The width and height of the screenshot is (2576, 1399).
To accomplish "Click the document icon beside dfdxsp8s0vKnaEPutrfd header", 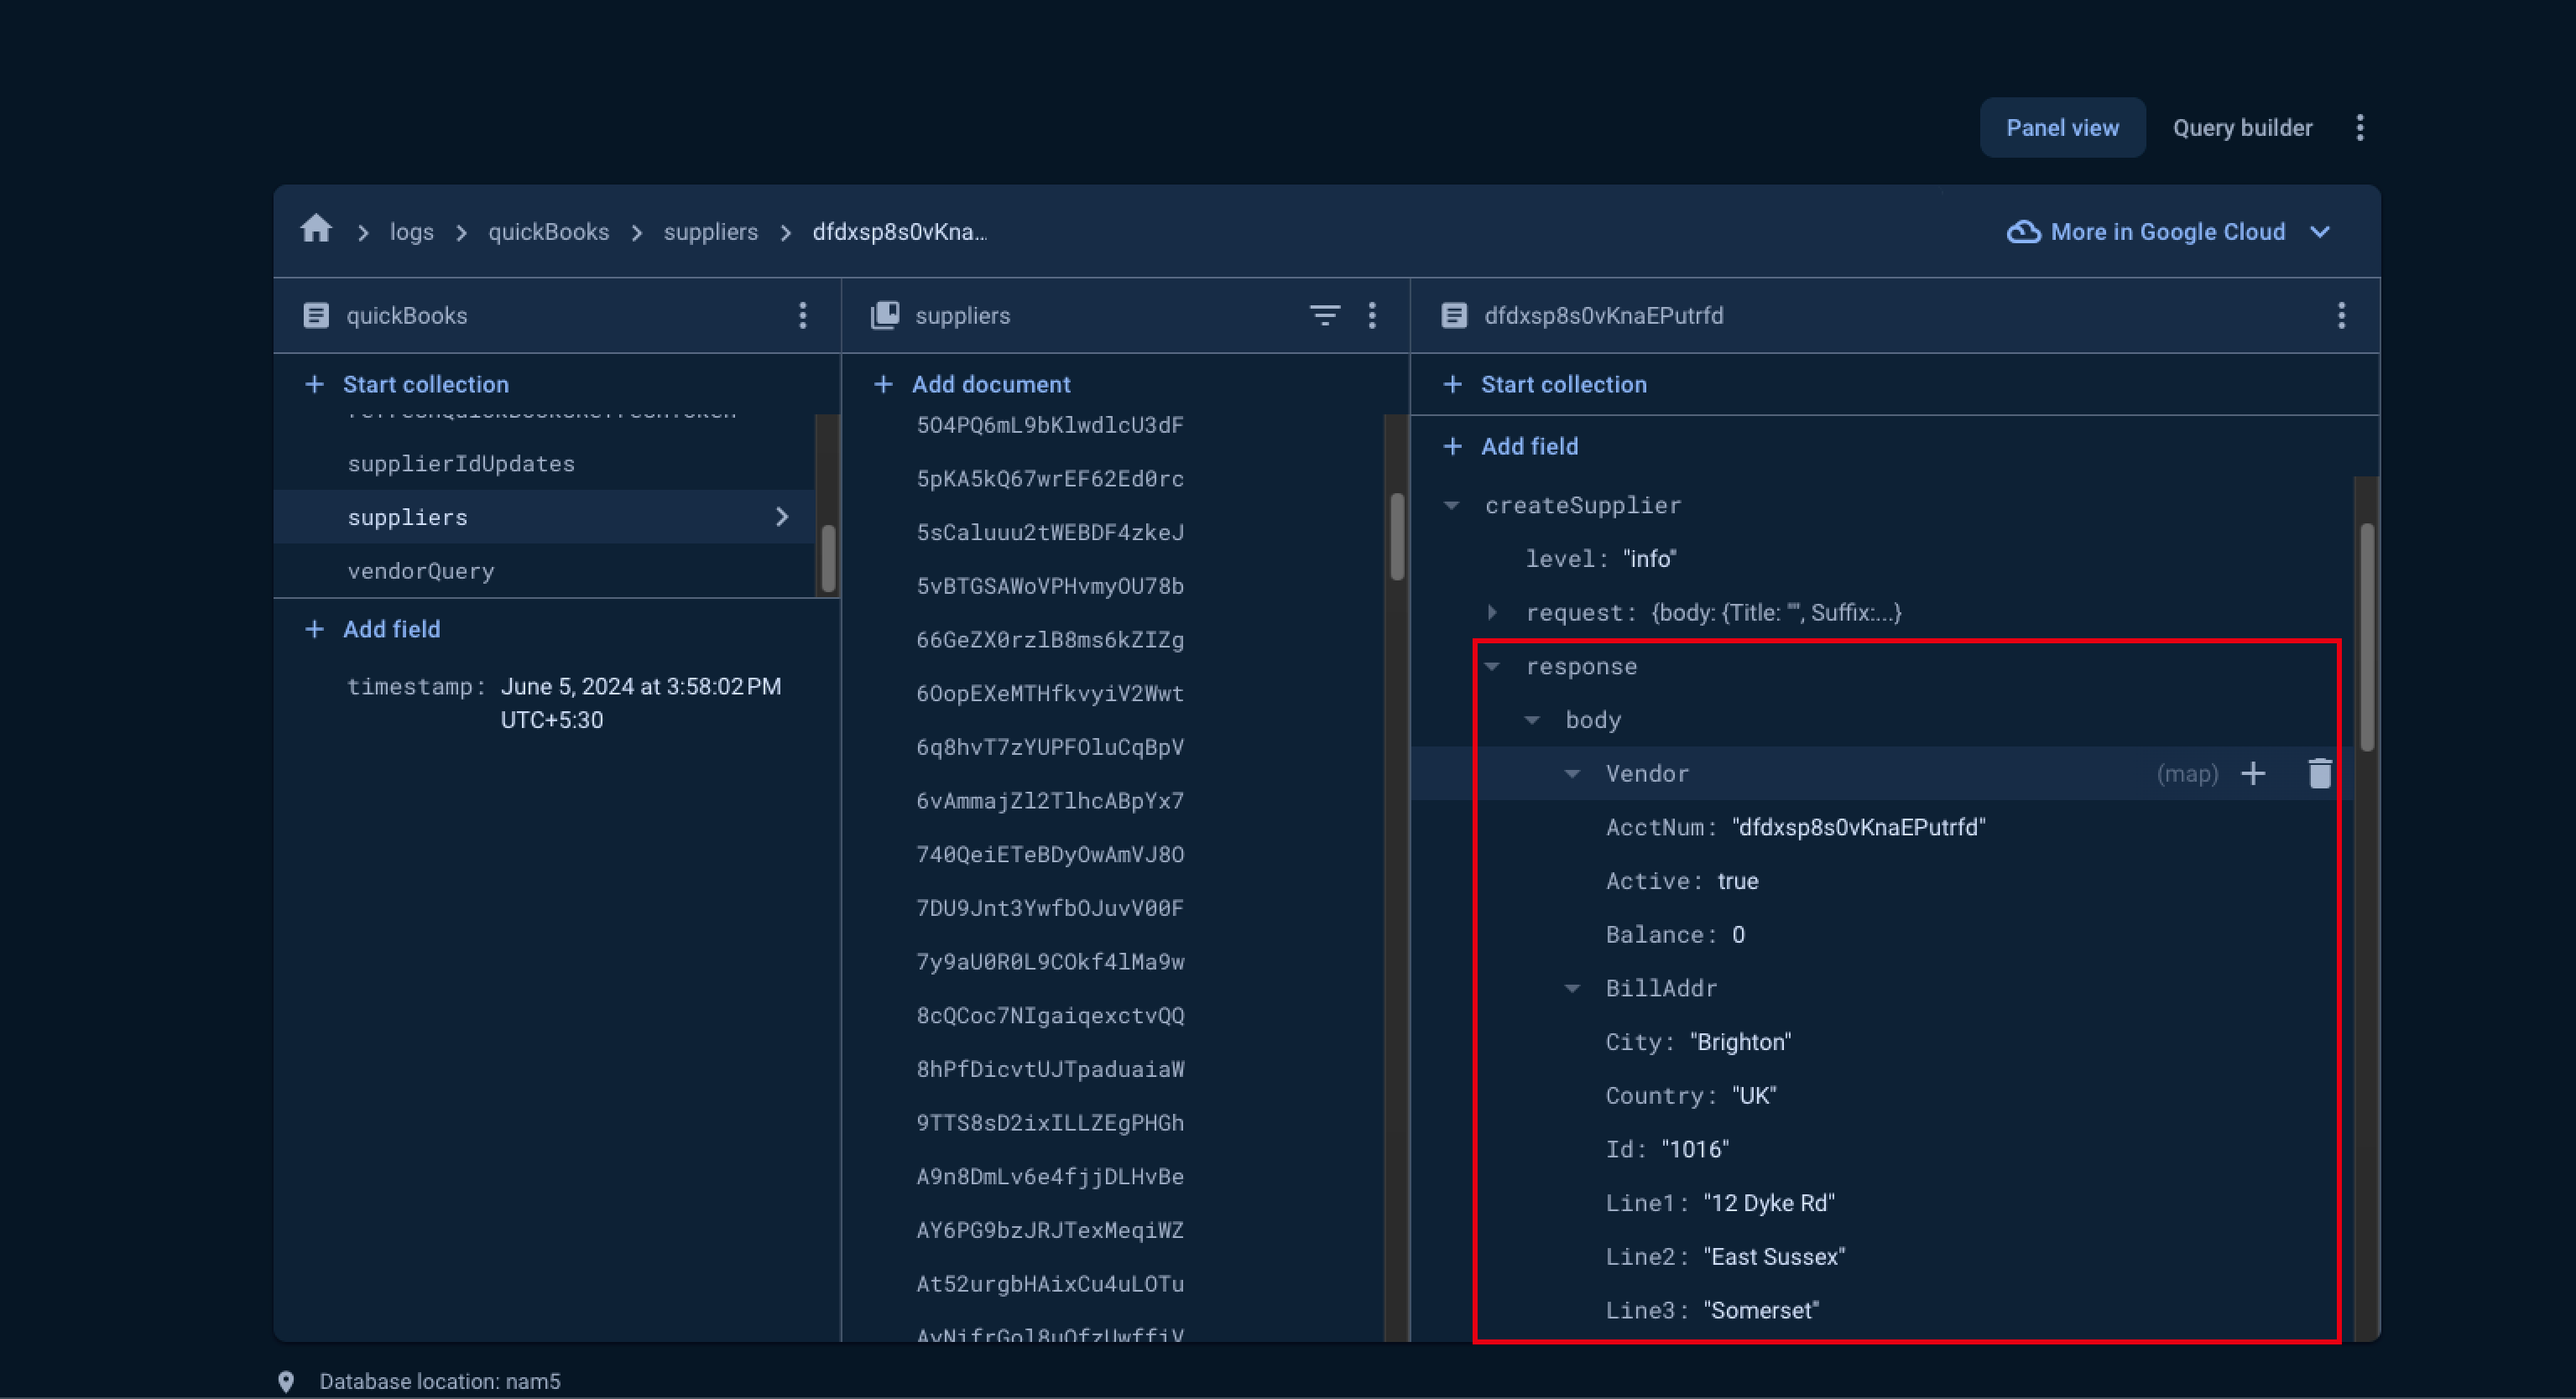I will click(x=1454, y=315).
